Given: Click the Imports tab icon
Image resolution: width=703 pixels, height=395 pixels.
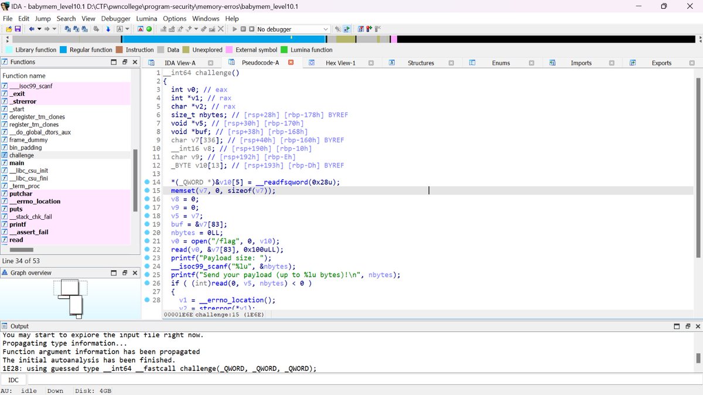Looking at the screenshot, I should (552, 63).
